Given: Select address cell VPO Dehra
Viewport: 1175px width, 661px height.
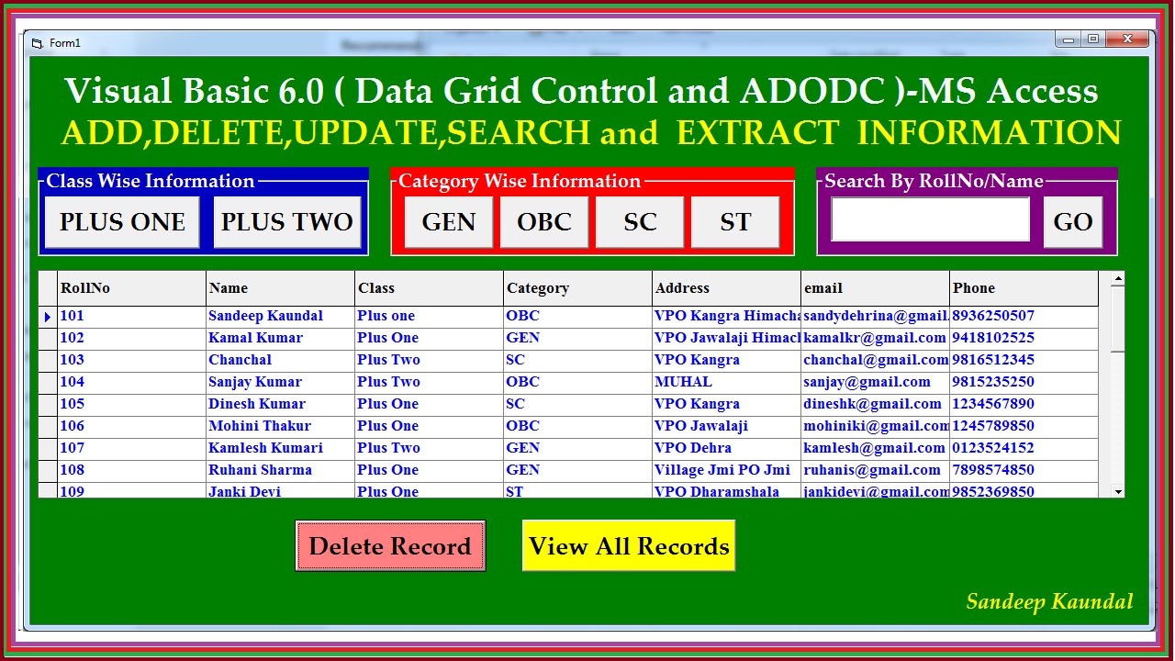Looking at the screenshot, I should [726, 448].
